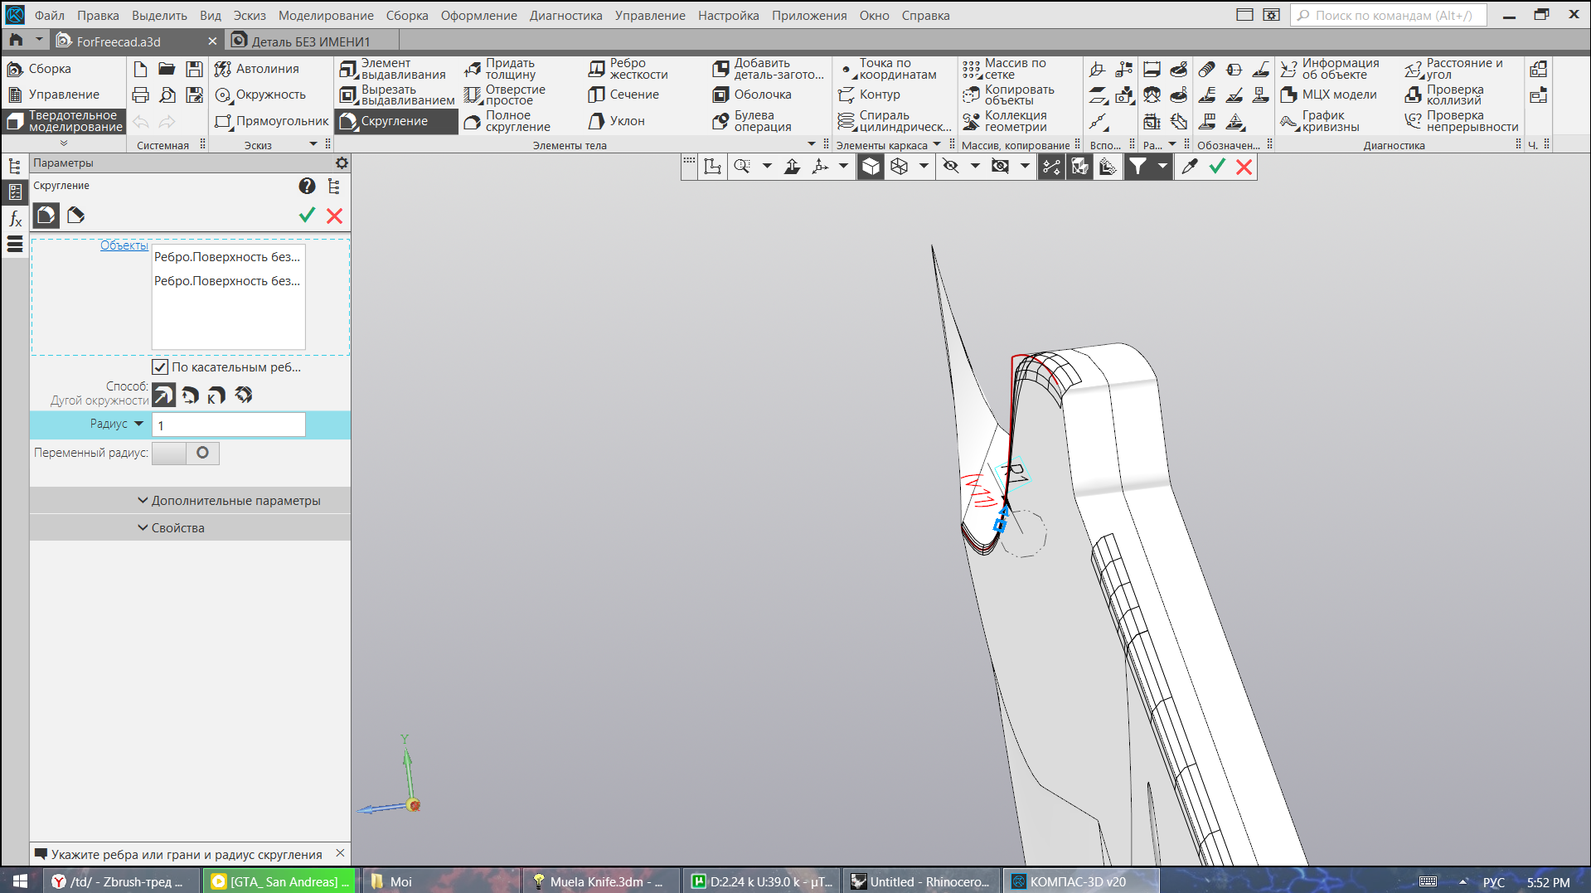The image size is (1591, 893).
Task: Toggle the 'По касательным ребрам' checkbox
Action: pyautogui.click(x=160, y=366)
